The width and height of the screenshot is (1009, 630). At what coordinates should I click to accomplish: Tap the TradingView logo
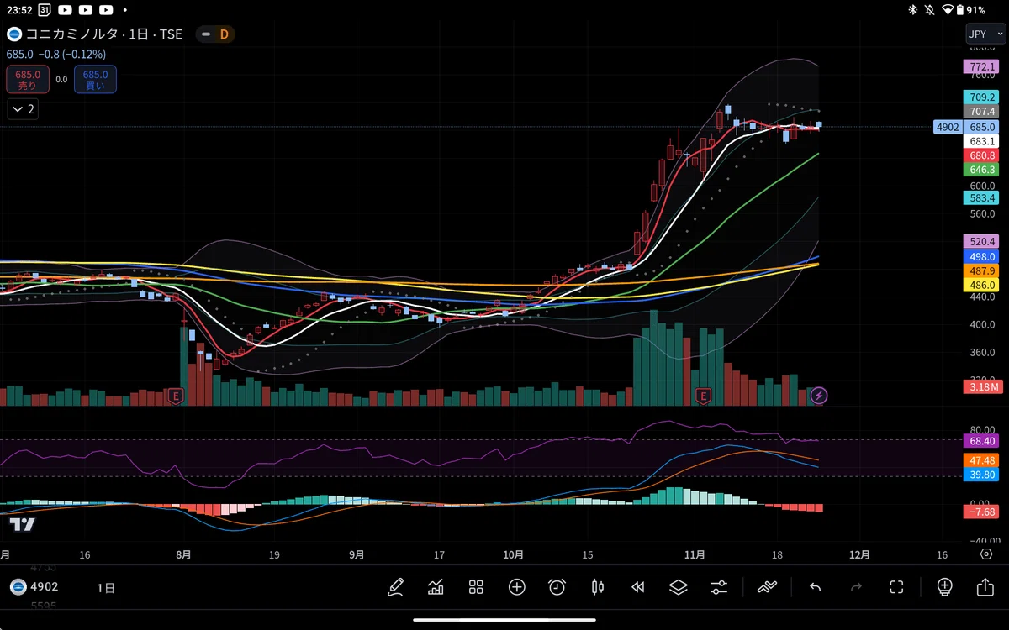pyautogui.click(x=23, y=524)
